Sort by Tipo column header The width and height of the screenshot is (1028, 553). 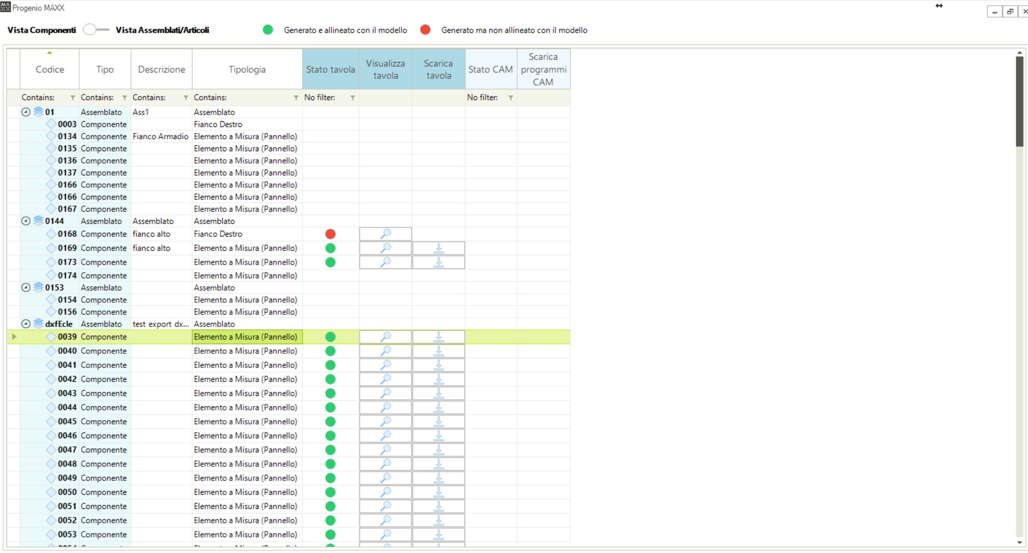pos(105,69)
